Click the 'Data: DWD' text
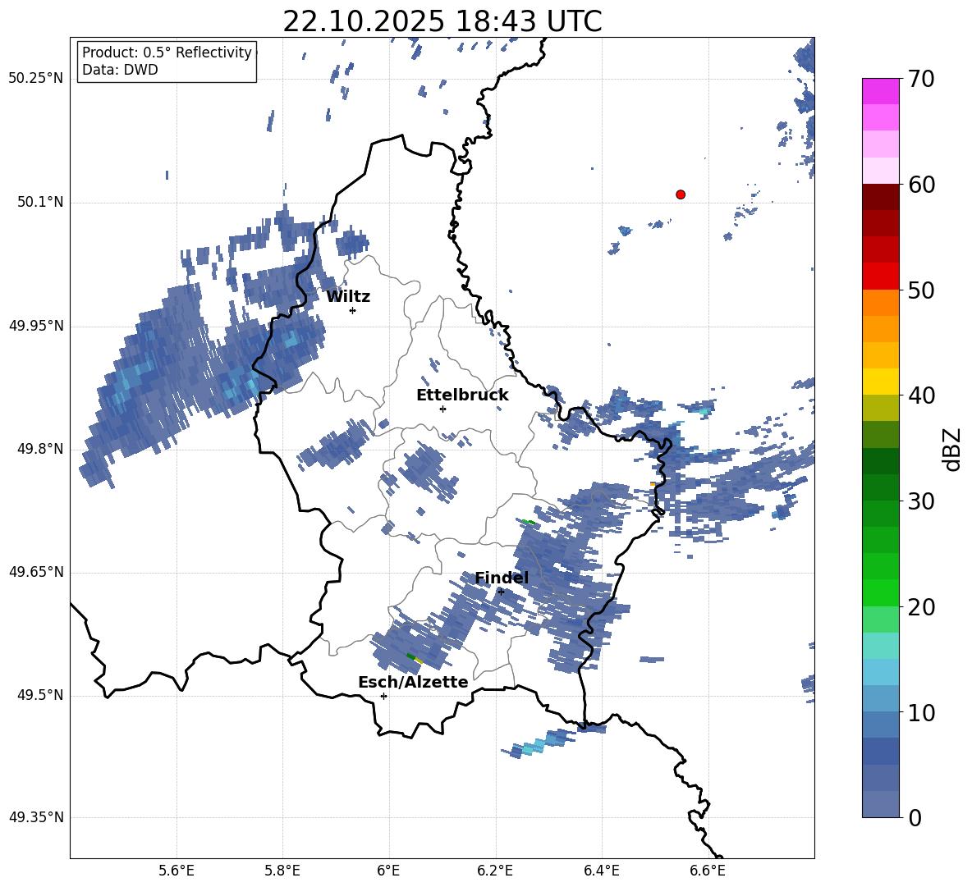 (120, 70)
